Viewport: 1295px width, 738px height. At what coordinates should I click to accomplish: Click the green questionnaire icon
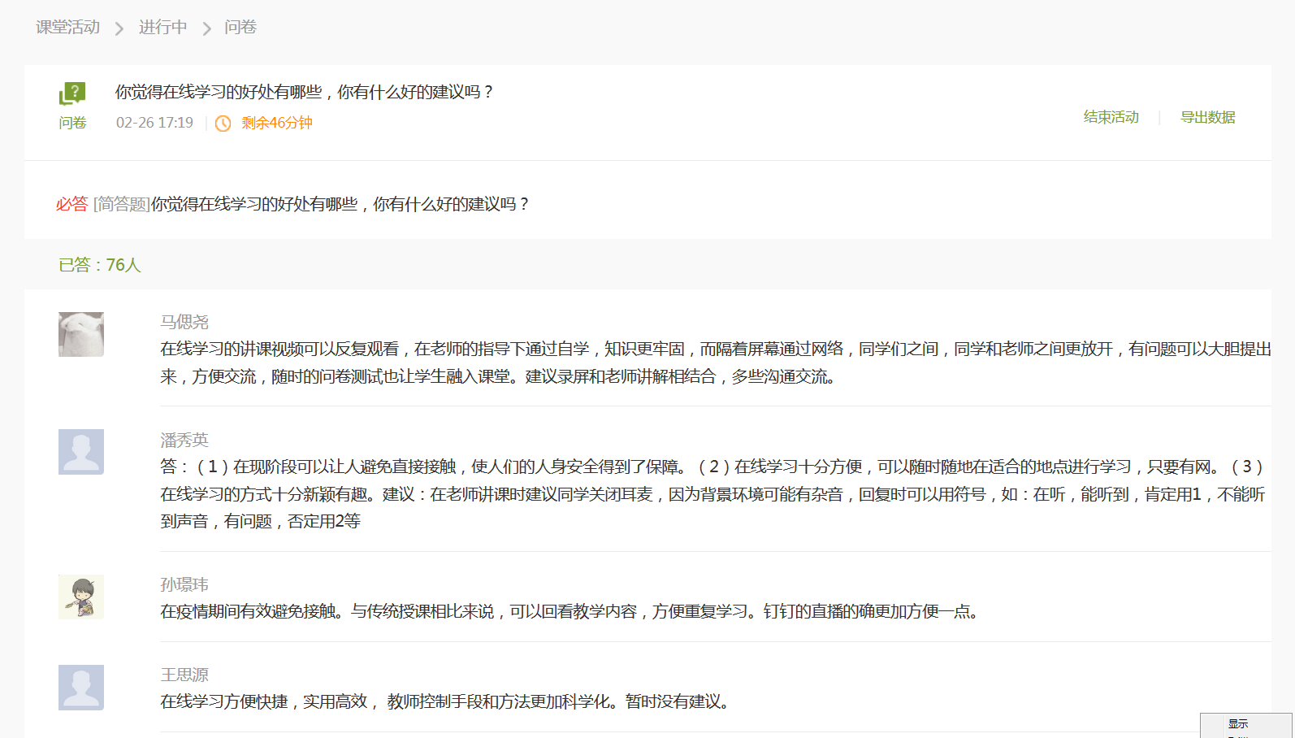pos(72,93)
